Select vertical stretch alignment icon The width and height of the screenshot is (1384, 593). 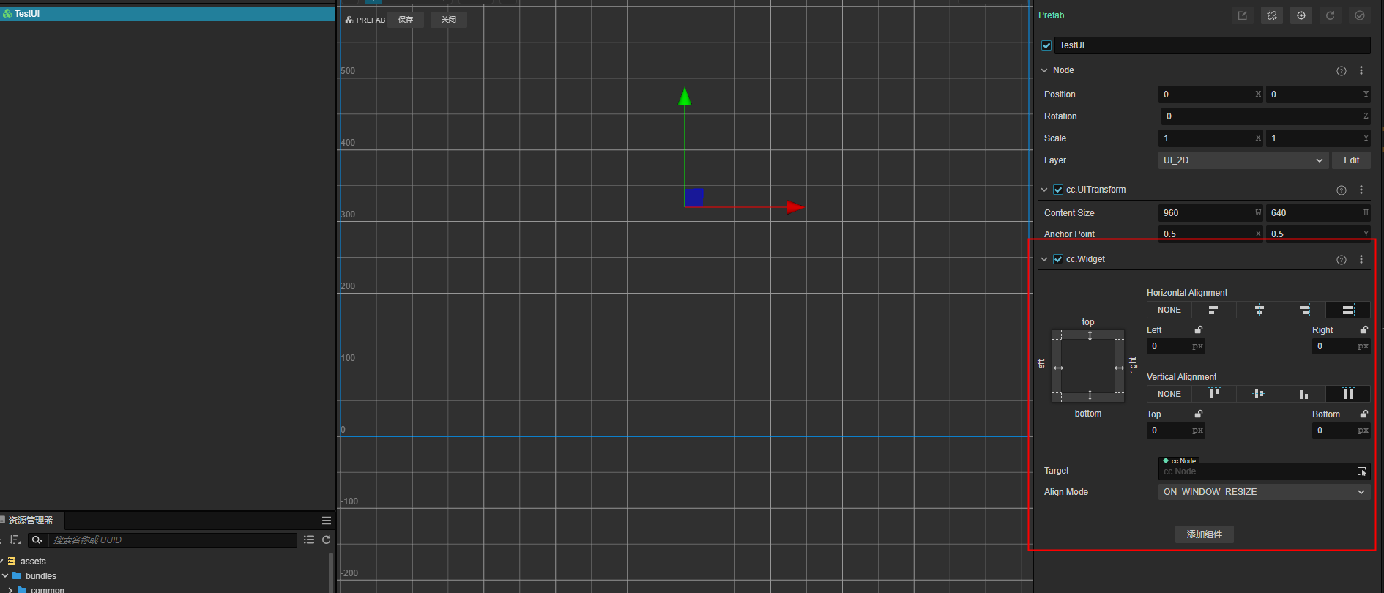(1348, 394)
